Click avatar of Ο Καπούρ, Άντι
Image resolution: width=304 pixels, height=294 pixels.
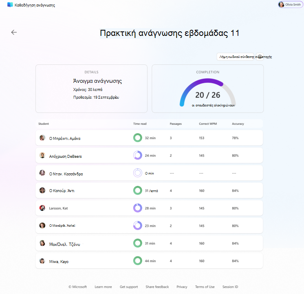(42, 190)
